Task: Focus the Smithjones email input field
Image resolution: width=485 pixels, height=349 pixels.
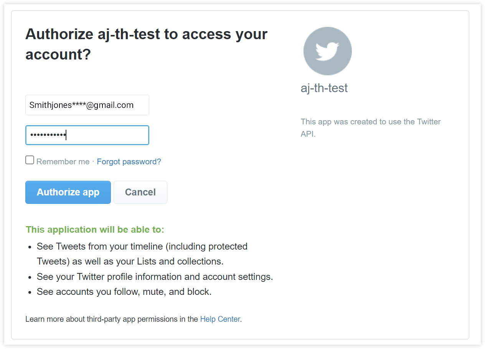Action: (87, 105)
